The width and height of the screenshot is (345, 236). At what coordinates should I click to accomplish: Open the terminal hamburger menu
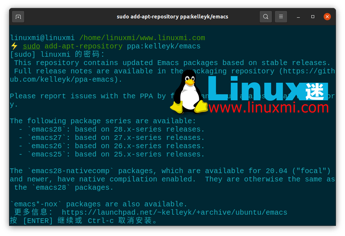[281, 17]
